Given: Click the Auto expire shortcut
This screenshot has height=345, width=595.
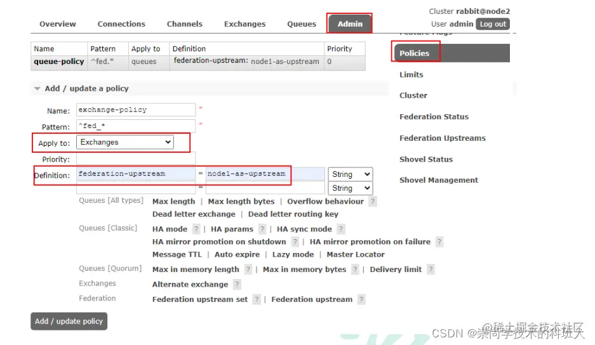Looking at the screenshot, I should pos(237,254).
